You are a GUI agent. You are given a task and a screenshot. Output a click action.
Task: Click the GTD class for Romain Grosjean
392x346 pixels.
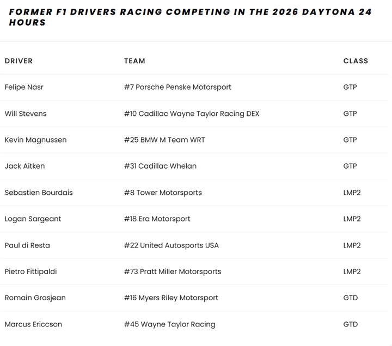point(351,298)
